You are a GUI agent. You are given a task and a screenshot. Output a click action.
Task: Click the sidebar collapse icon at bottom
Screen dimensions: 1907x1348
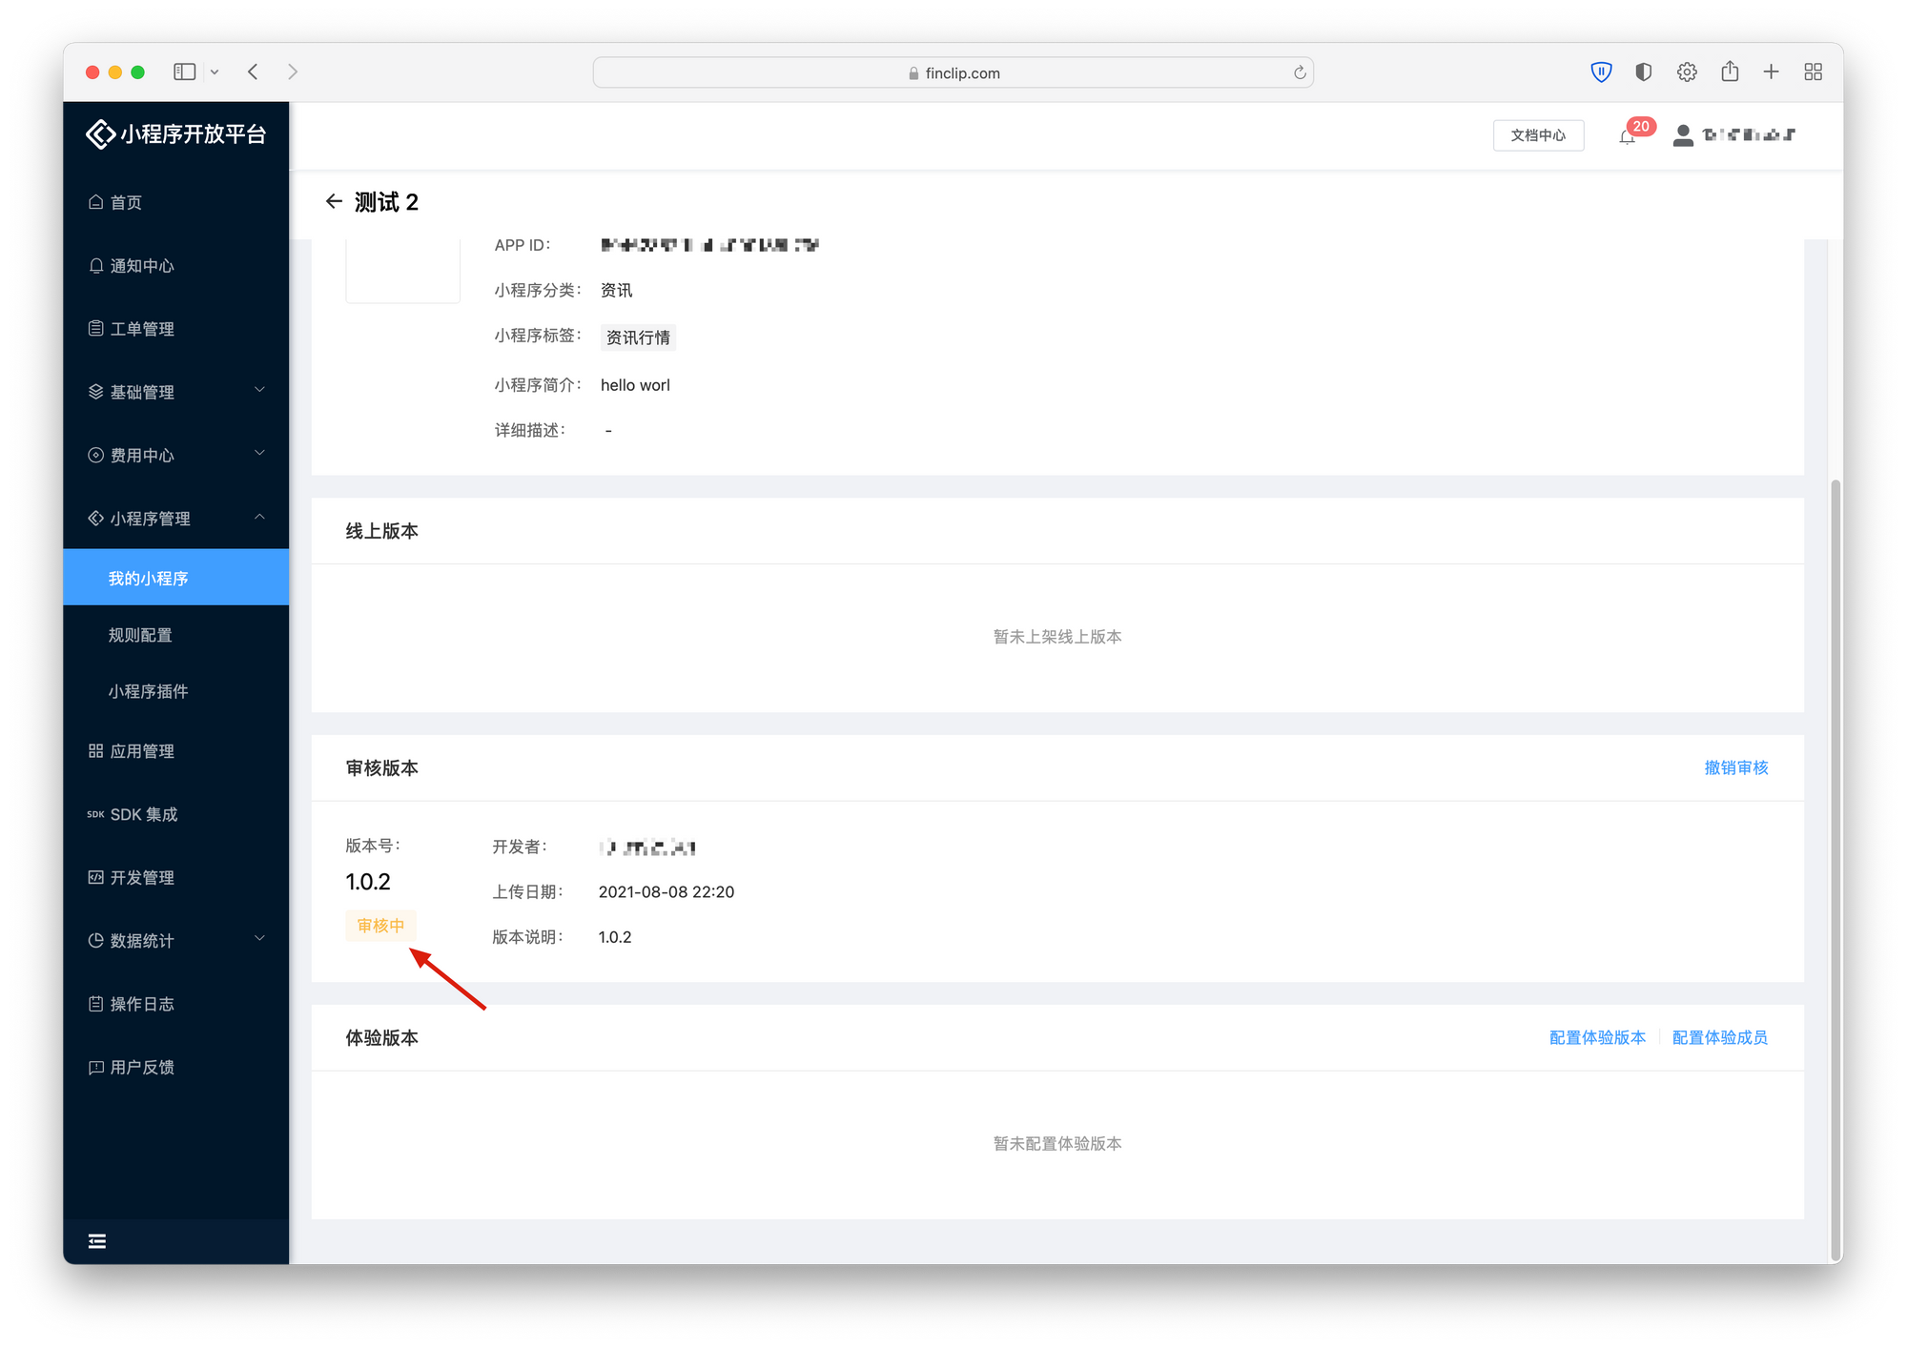click(x=97, y=1240)
